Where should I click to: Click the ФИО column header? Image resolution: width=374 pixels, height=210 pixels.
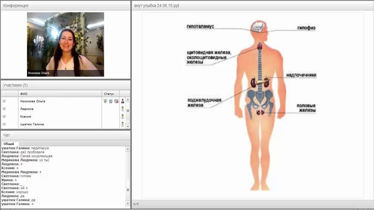point(60,94)
